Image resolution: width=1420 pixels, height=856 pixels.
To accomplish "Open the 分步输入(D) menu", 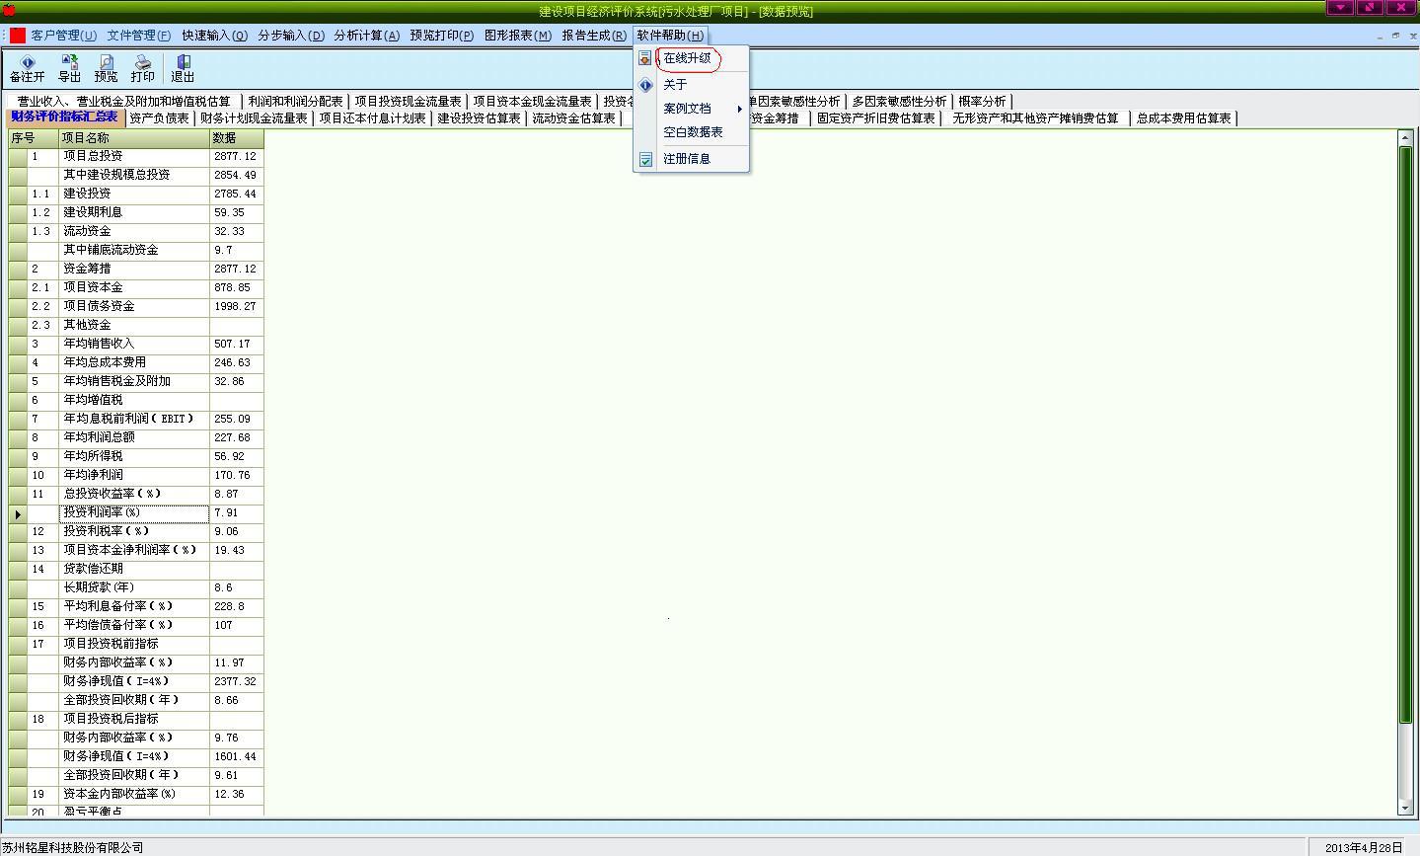I will 291,36.
